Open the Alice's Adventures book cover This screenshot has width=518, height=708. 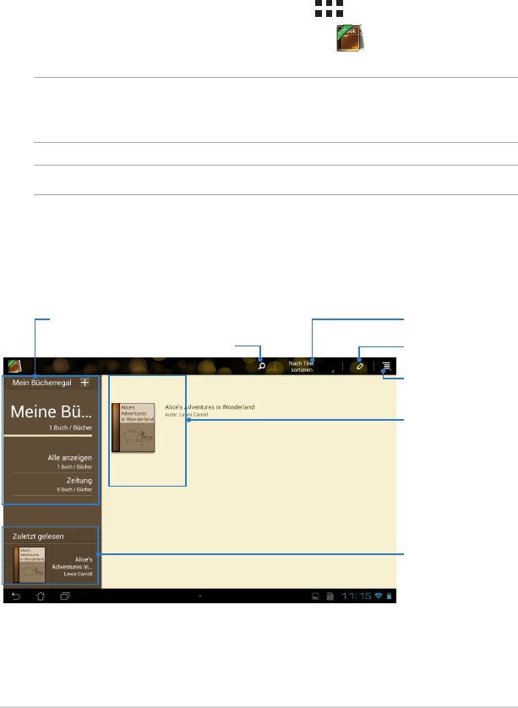click(x=134, y=428)
